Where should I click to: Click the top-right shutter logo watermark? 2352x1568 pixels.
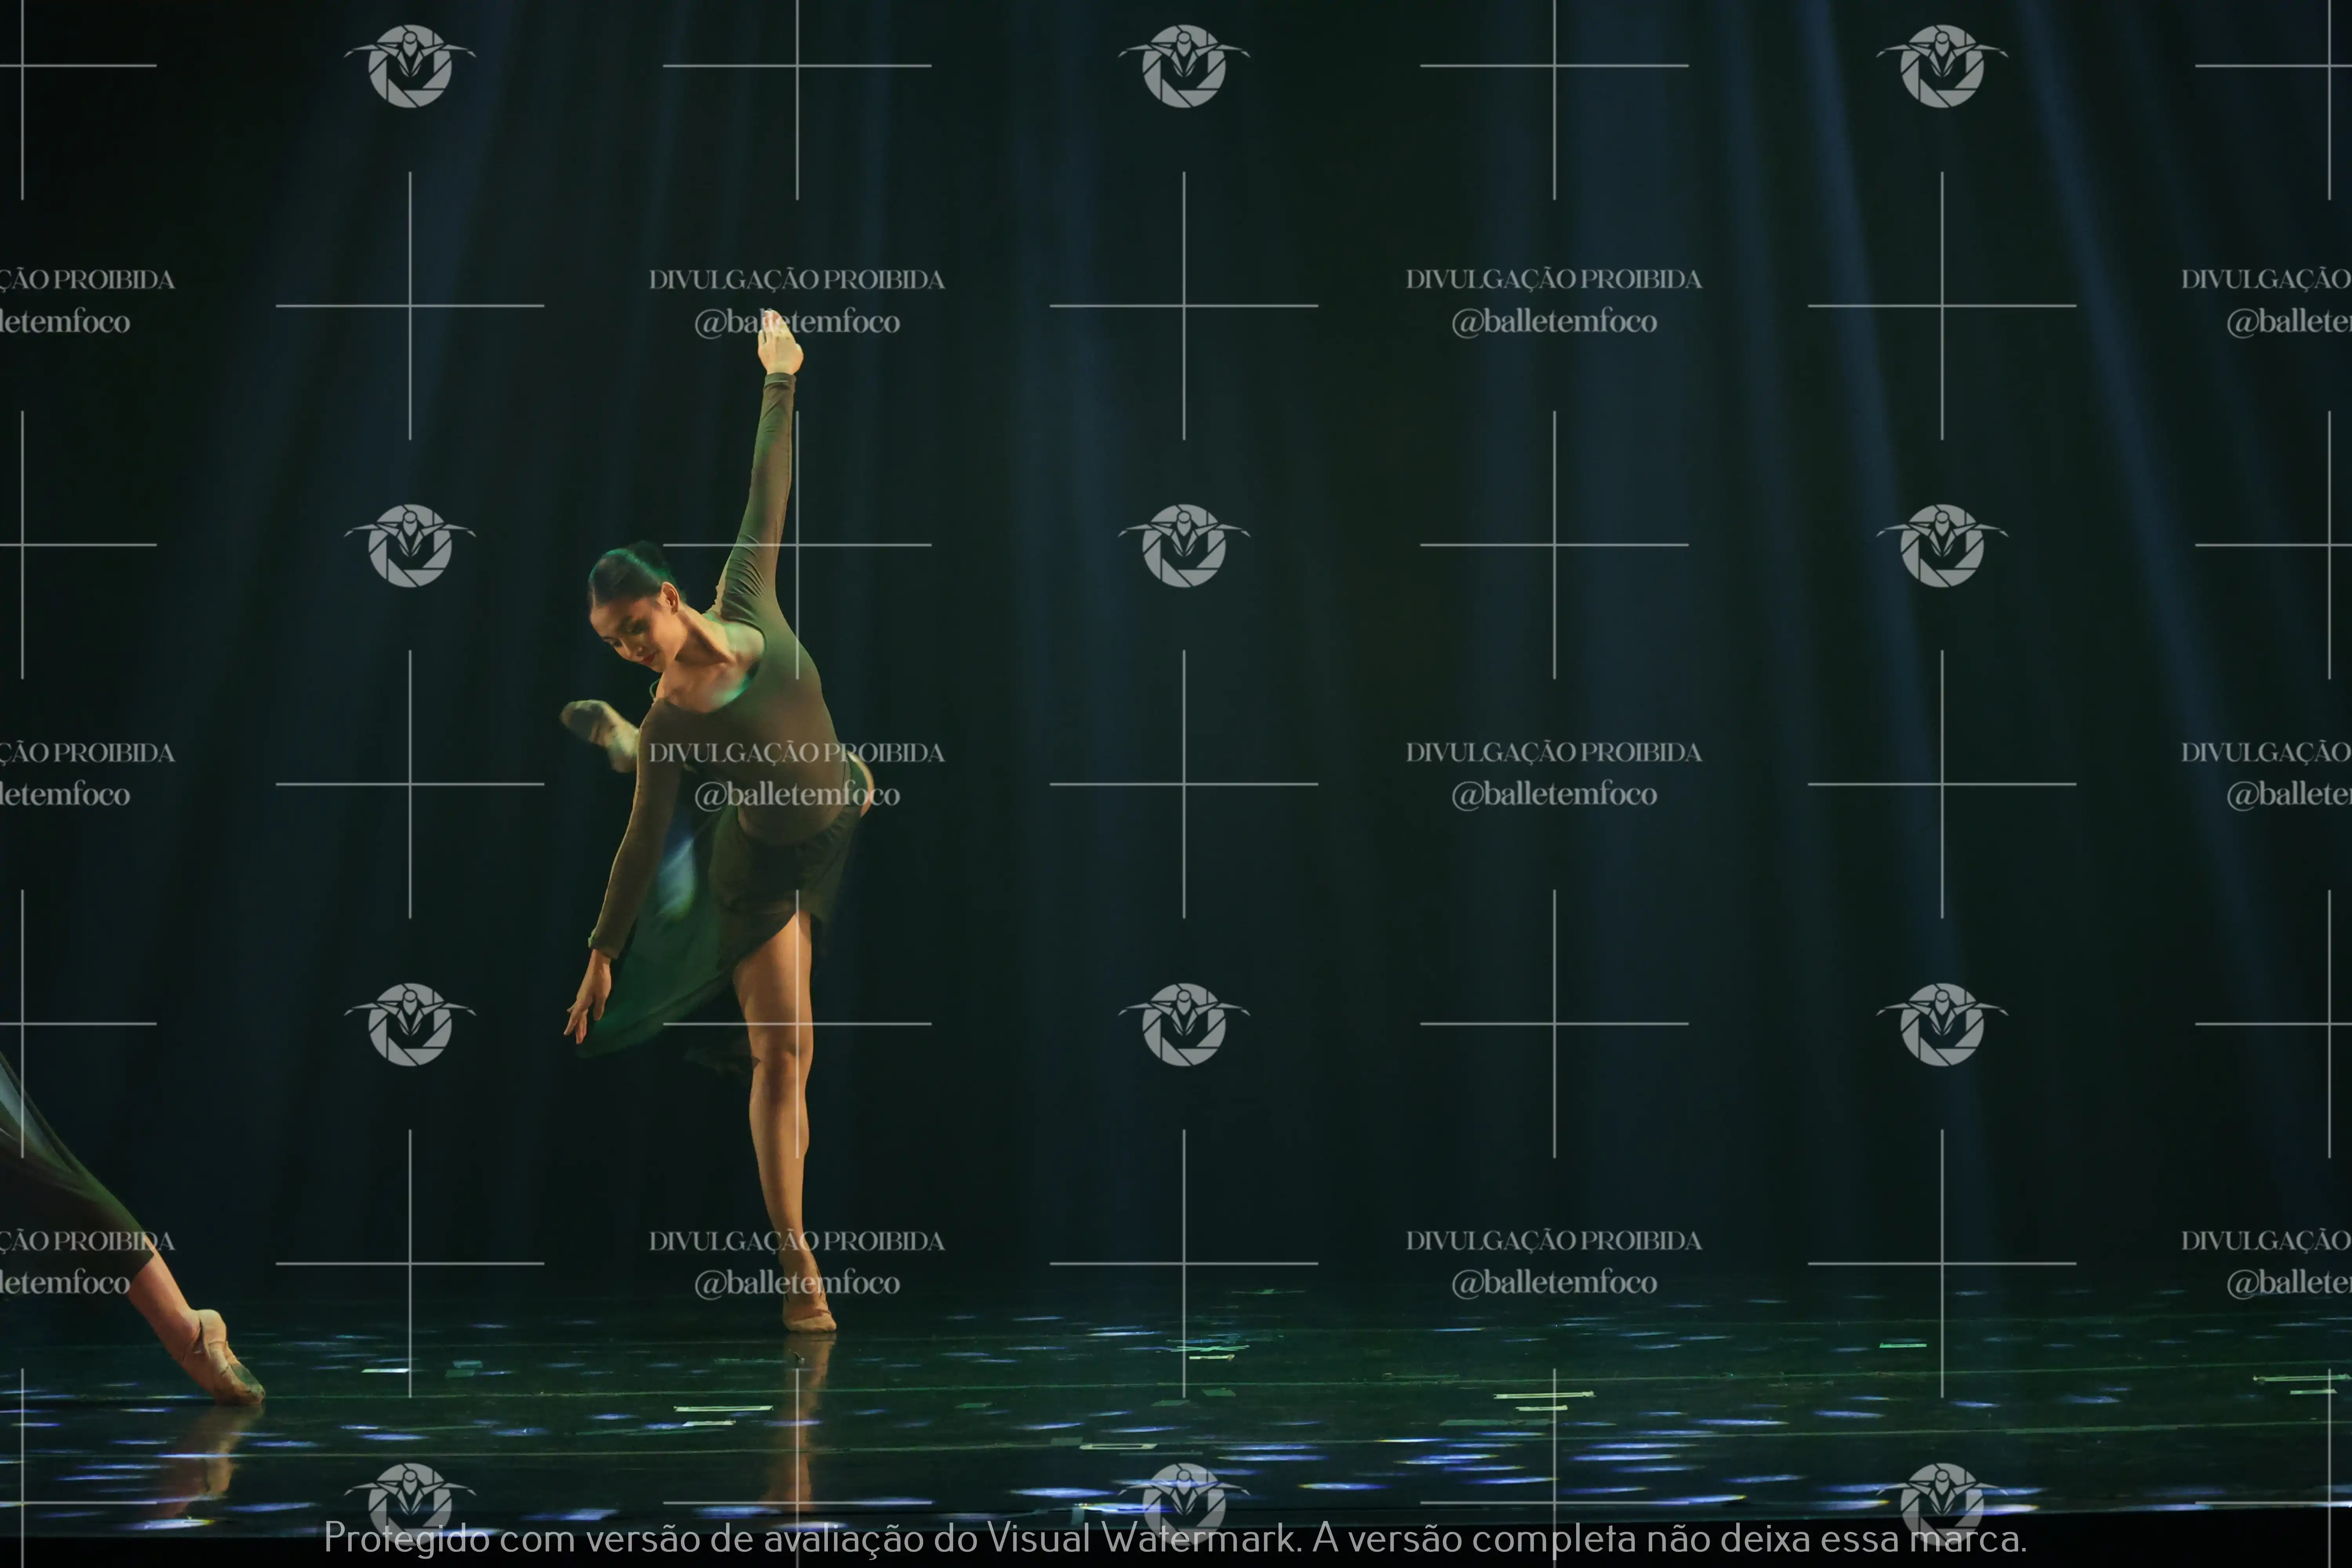point(1941,66)
